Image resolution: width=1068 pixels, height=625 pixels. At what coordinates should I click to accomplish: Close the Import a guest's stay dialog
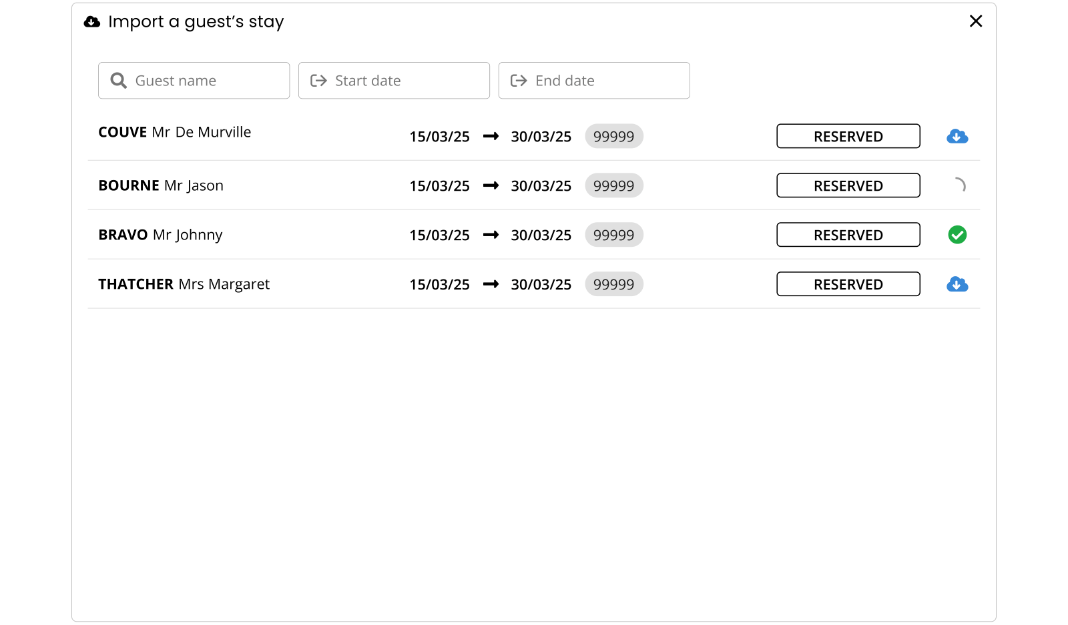tap(976, 21)
